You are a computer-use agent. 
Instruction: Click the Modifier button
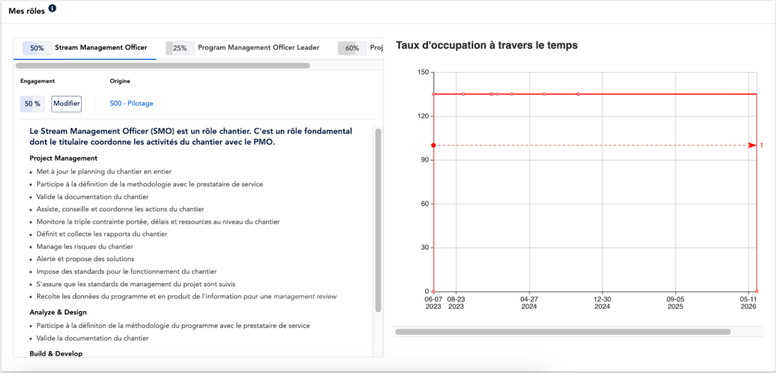click(66, 103)
